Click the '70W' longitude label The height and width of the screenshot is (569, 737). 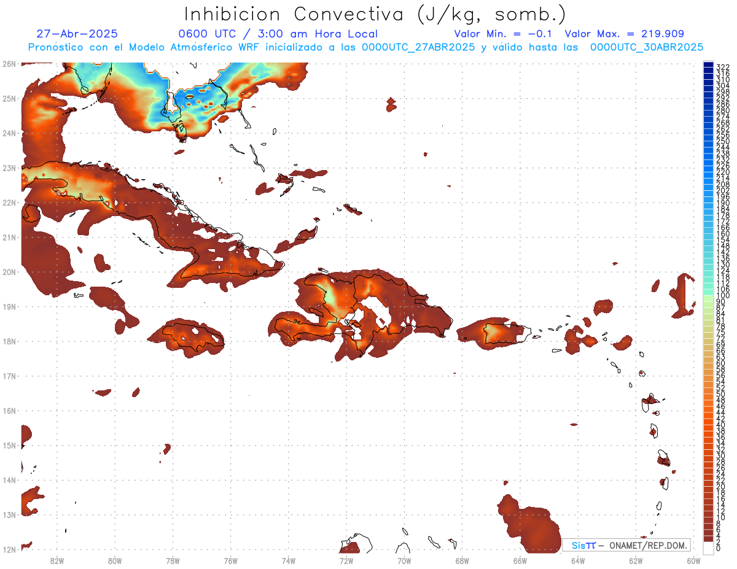(404, 560)
